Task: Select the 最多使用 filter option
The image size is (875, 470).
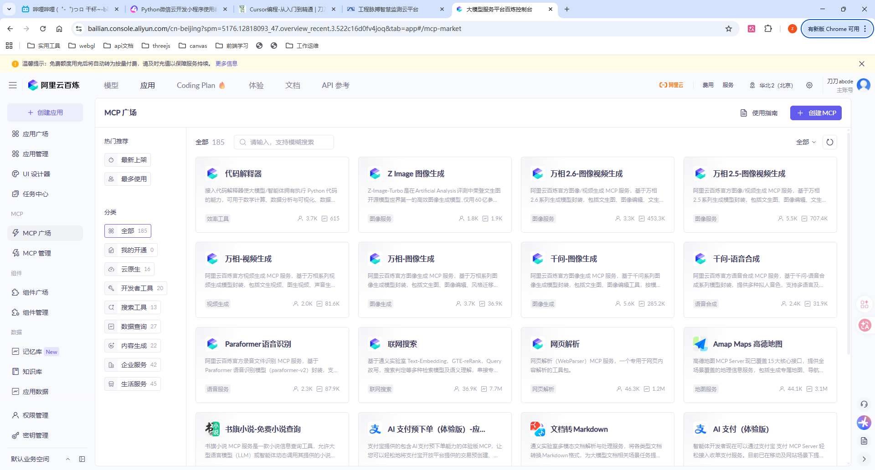Action: tap(128, 179)
